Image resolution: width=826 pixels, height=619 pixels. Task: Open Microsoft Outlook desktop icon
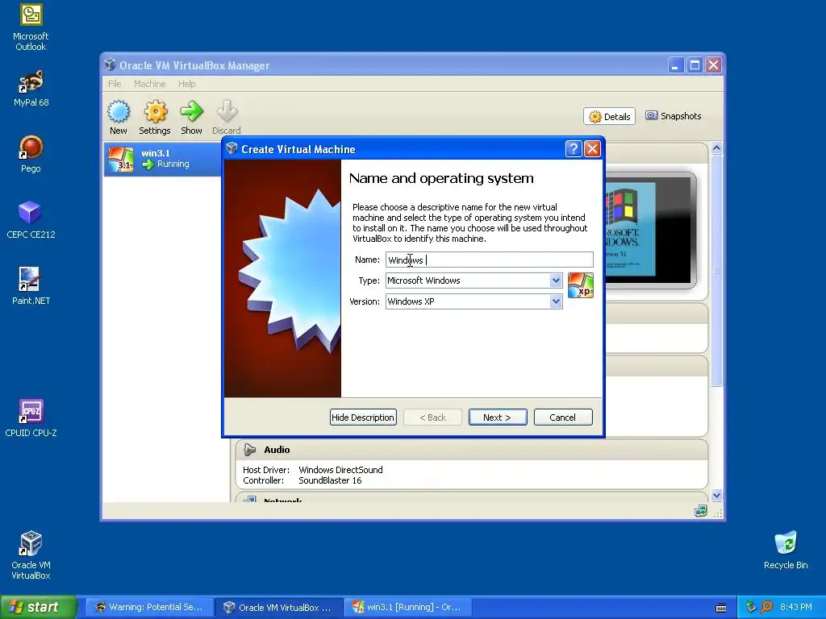pyautogui.click(x=31, y=28)
